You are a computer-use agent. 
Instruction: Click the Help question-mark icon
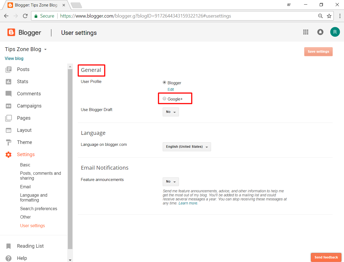(x=9, y=258)
